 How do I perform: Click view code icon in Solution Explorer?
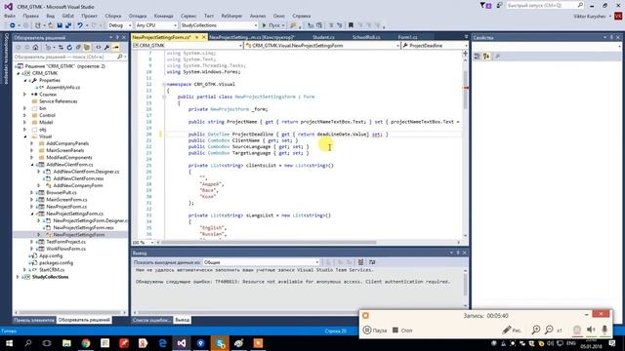98,48
